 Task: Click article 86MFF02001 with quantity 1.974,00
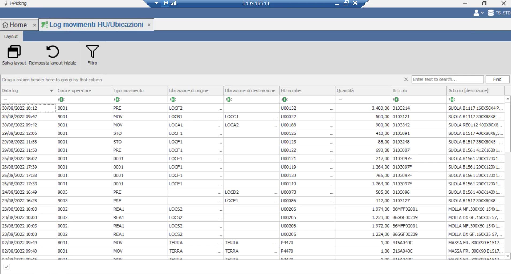(419, 209)
